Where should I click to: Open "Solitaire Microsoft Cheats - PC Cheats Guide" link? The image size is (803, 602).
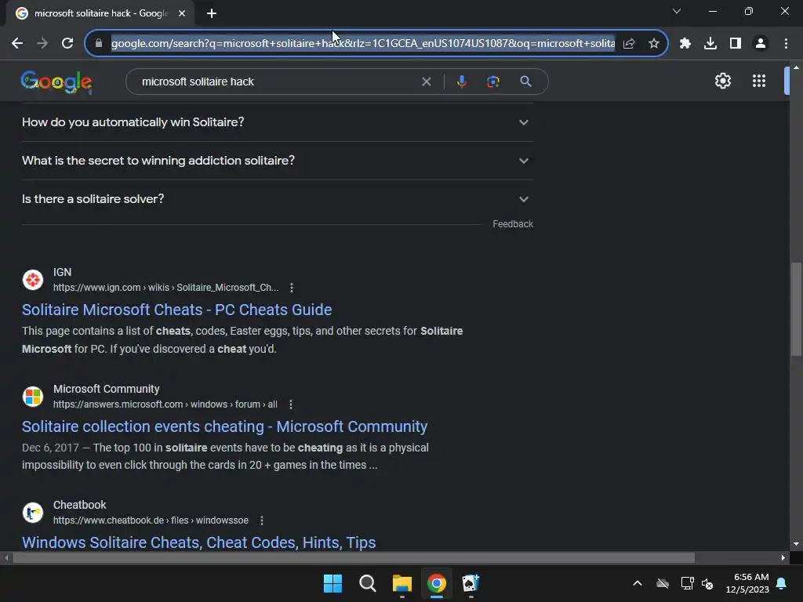(x=176, y=310)
